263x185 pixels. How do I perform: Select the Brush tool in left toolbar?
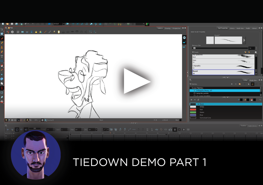click(2, 38)
